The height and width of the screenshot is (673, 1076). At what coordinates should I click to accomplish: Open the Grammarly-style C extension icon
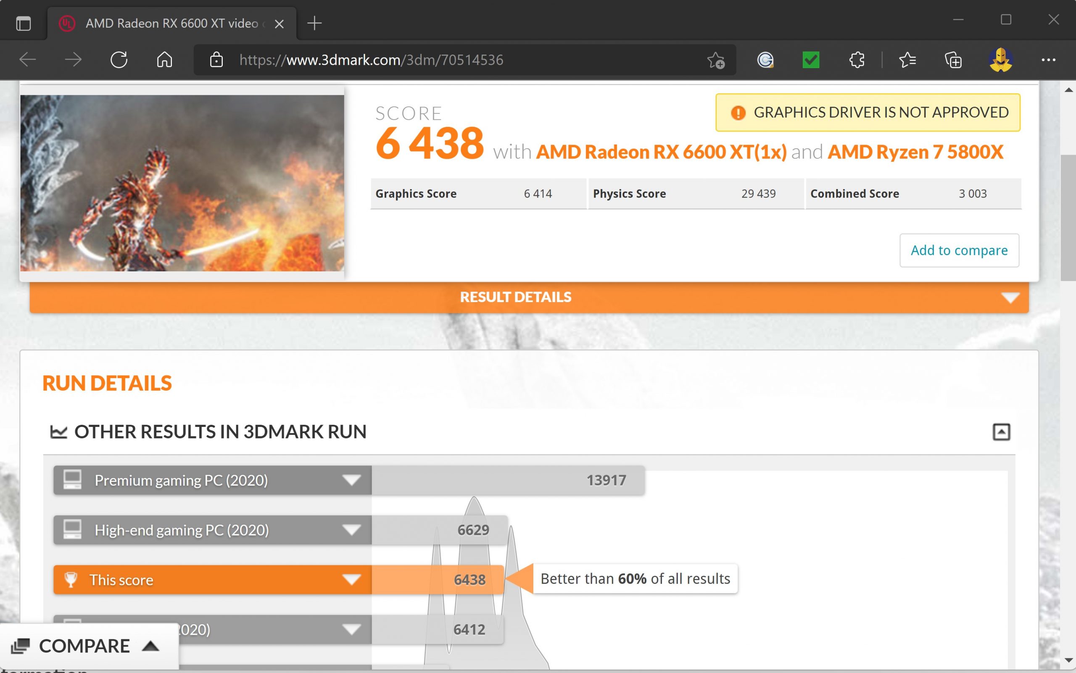pos(765,60)
